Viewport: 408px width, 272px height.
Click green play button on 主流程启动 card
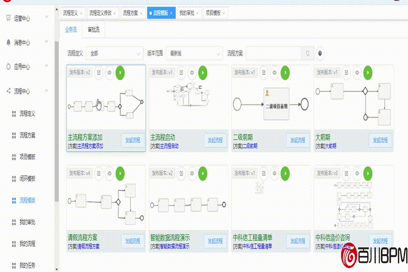203,73
